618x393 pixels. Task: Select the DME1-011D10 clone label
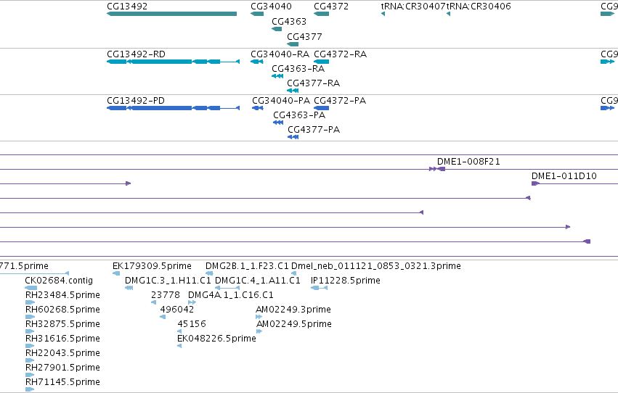[x=564, y=176]
